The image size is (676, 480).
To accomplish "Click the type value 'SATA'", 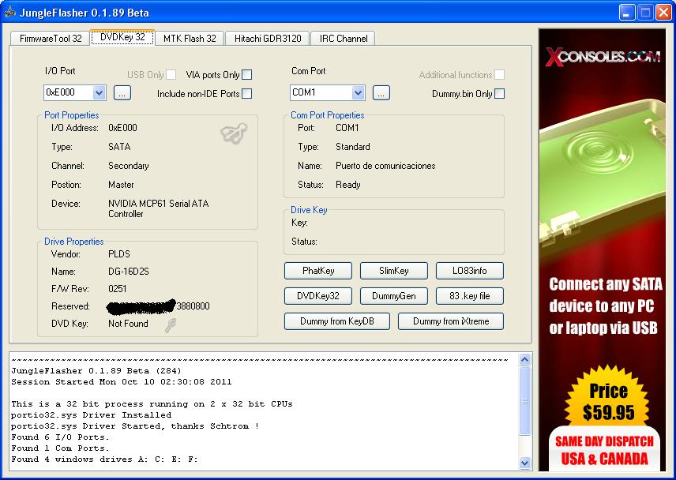I will [119, 147].
